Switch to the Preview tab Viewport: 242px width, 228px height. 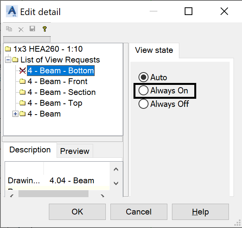(75, 151)
